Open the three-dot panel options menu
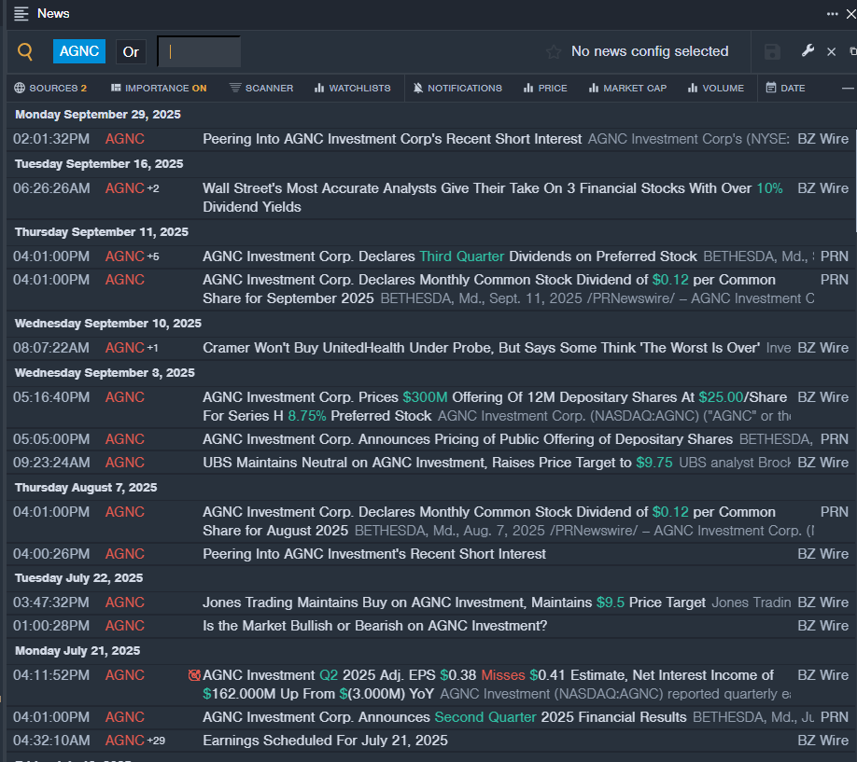 pyautogui.click(x=832, y=14)
